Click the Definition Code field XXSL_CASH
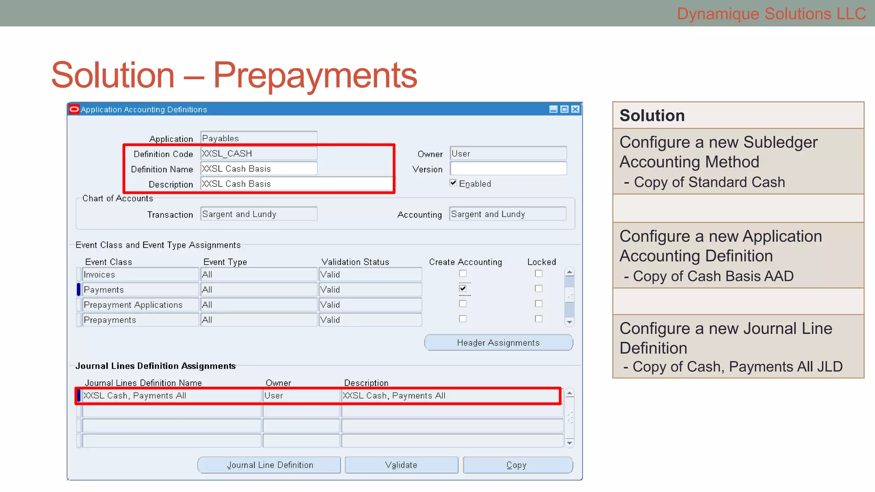Viewport: 875px width, 492px height. 258,153
